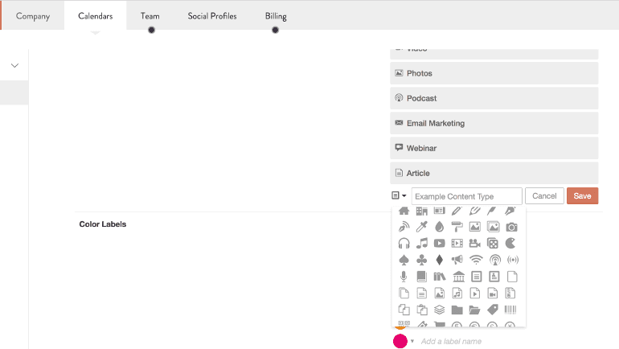
Task: Expand the pink color label dropdown arrow
Action: (412, 342)
